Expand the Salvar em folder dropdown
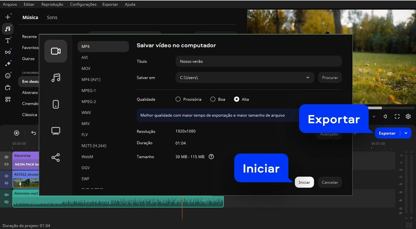This screenshot has height=229, width=416. 308,78
